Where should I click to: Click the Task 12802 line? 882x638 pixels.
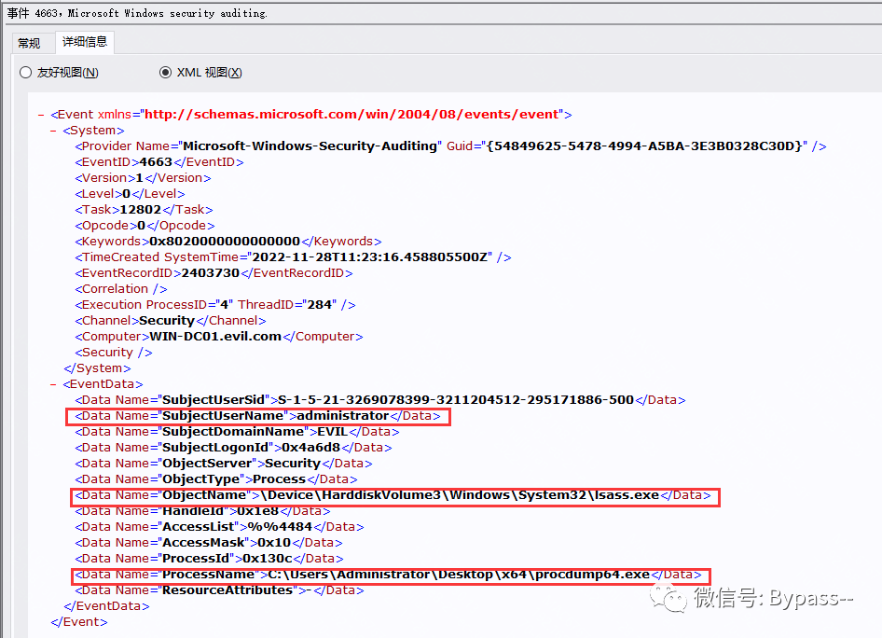point(144,209)
